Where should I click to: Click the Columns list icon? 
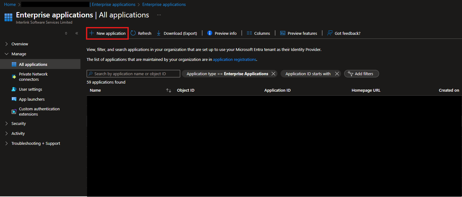coord(249,33)
